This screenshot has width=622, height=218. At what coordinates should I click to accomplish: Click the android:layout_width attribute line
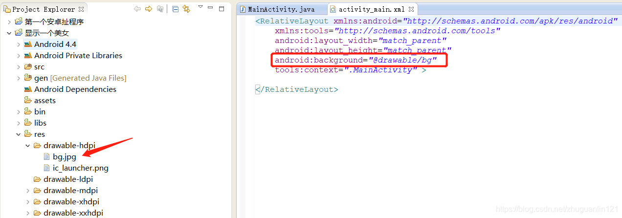(361, 41)
